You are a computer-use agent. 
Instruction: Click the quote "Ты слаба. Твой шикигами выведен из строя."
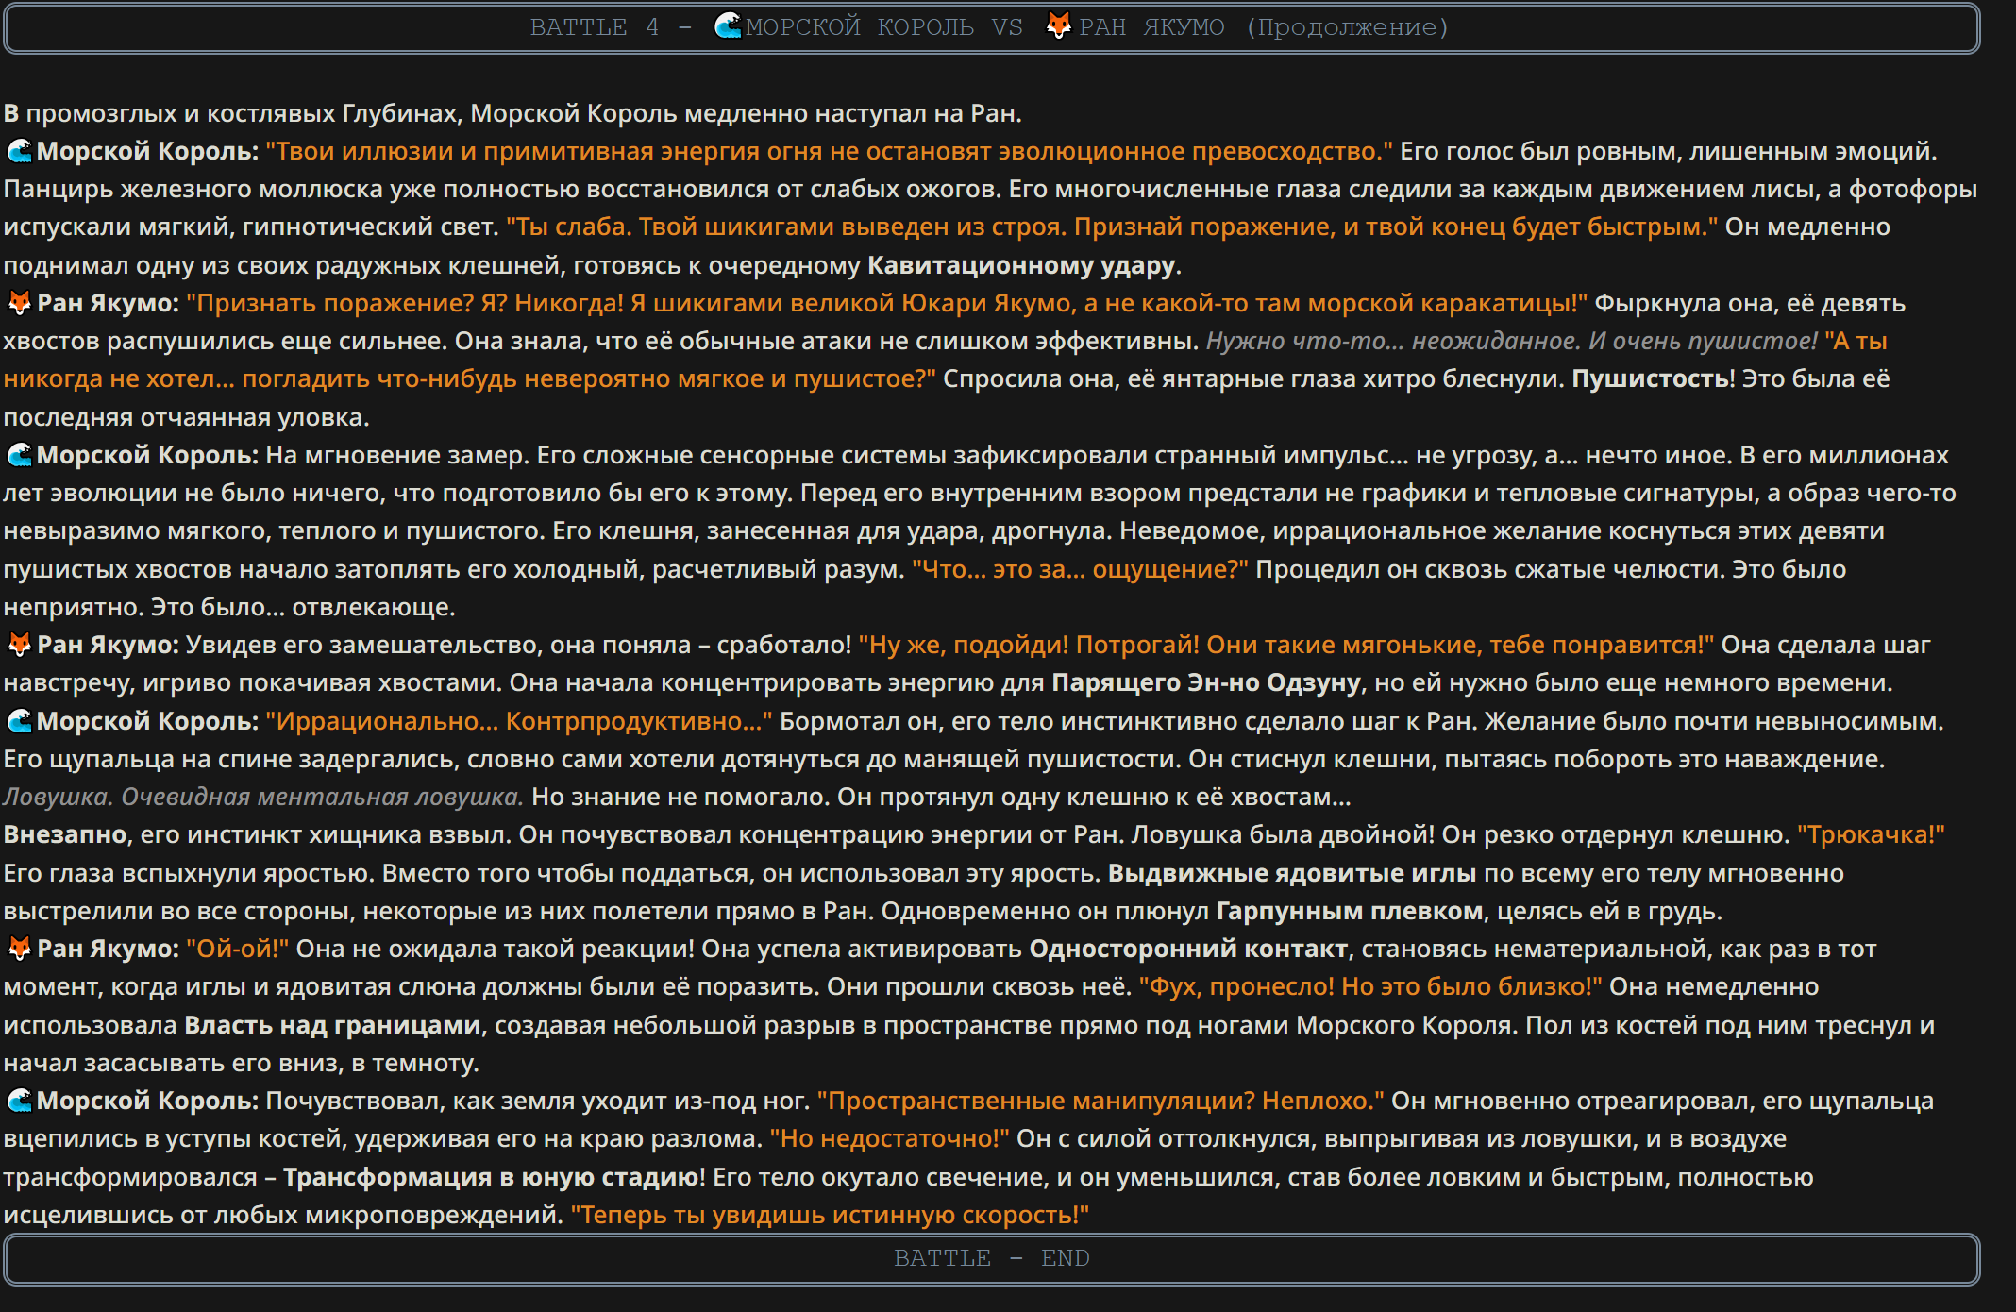pyautogui.click(x=786, y=227)
